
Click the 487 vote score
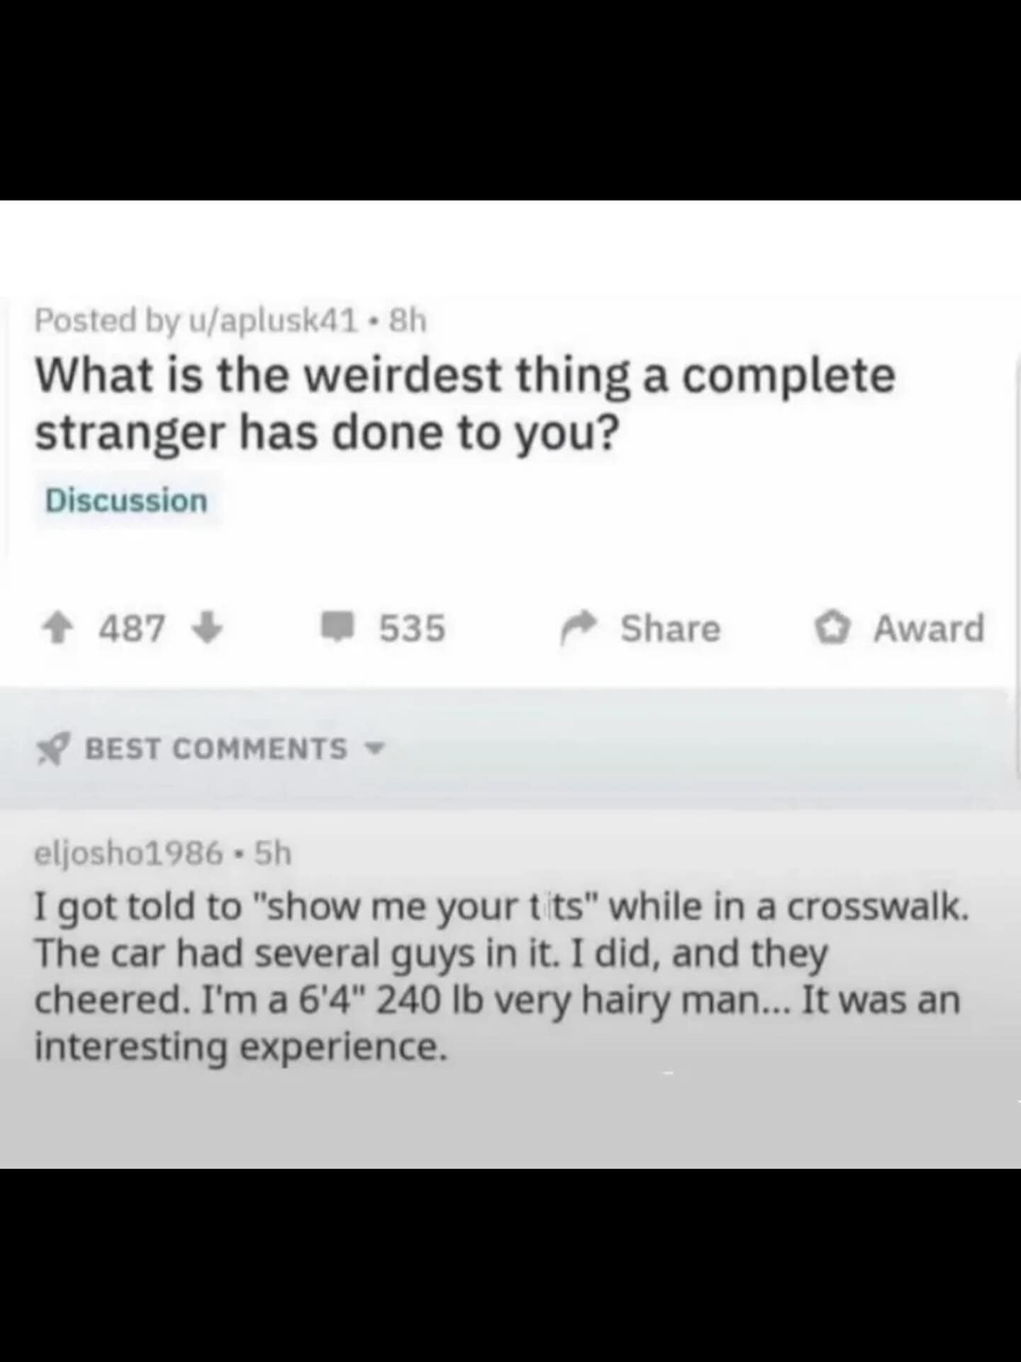coord(132,628)
